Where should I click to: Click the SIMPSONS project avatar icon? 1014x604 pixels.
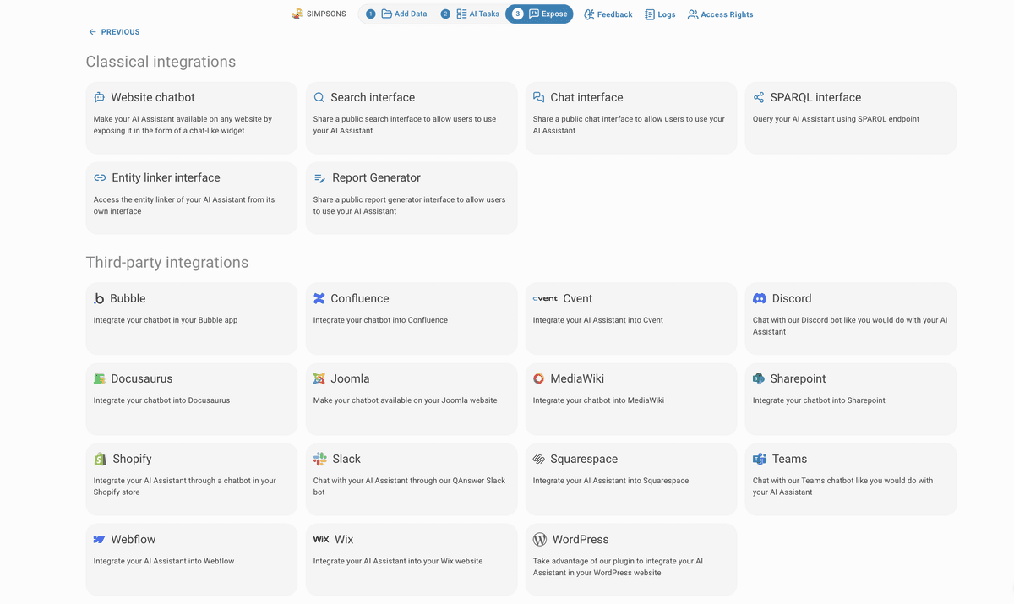click(x=297, y=14)
